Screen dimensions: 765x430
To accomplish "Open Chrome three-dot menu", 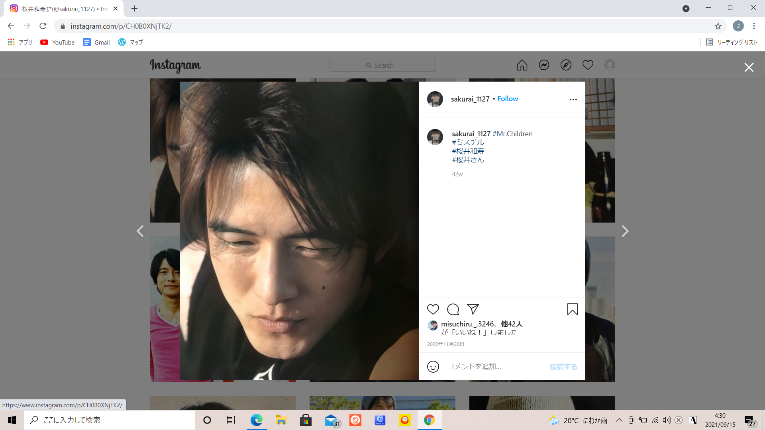I will [x=754, y=26].
